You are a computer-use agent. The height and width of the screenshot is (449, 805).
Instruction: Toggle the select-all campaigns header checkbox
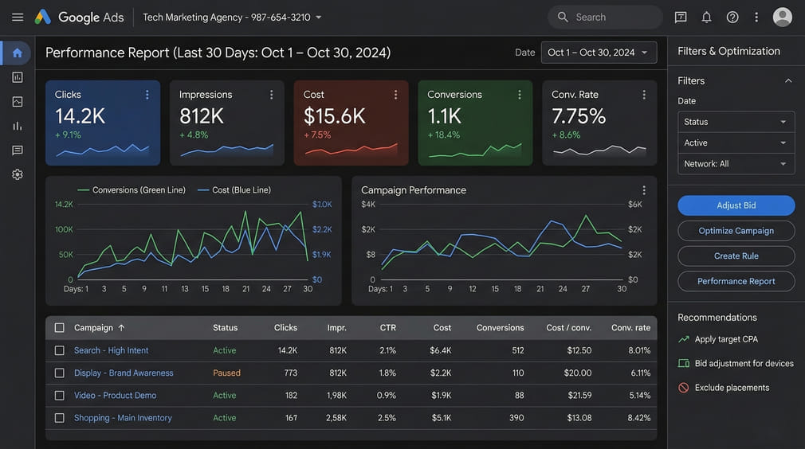point(60,327)
